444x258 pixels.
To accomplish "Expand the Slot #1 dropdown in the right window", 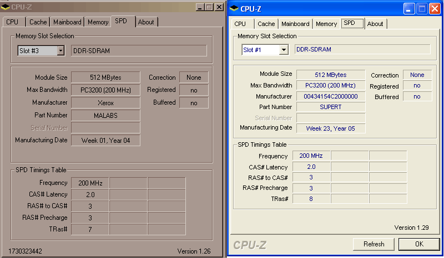I will pos(284,50).
